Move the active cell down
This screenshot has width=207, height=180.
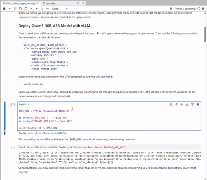(181, 104)
